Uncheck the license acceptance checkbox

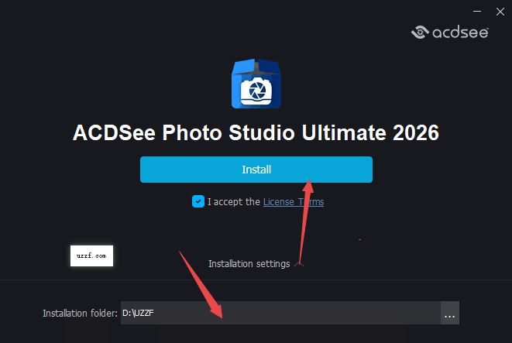click(x=198, y=201)
